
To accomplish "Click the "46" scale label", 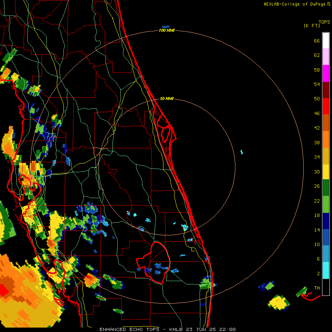I will click(317, 114).
